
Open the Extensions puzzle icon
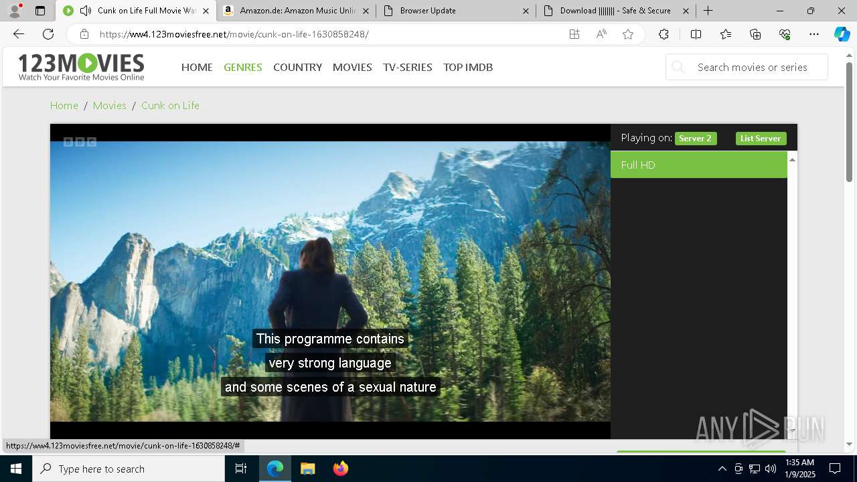point(664,34)
